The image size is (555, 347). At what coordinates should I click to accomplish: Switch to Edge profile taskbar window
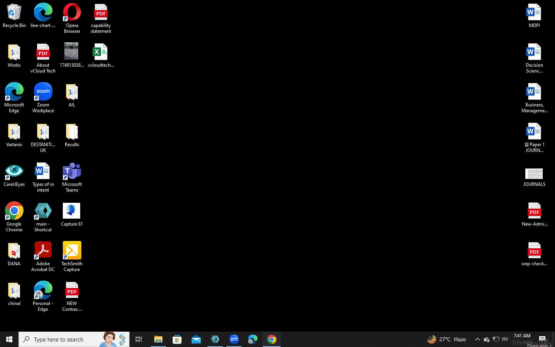click(x=253, y=339)
